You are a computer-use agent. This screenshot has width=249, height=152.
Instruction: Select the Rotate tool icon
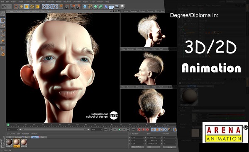click(x=32, y=7)
